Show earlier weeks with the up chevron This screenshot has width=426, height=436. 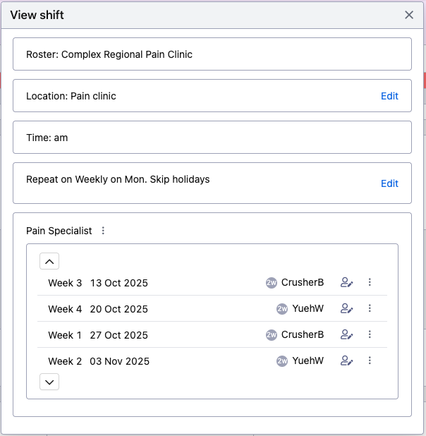(49, 261)
